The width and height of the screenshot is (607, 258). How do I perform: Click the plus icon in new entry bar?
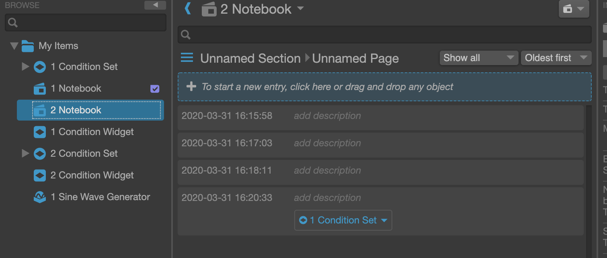click(191, 86)
